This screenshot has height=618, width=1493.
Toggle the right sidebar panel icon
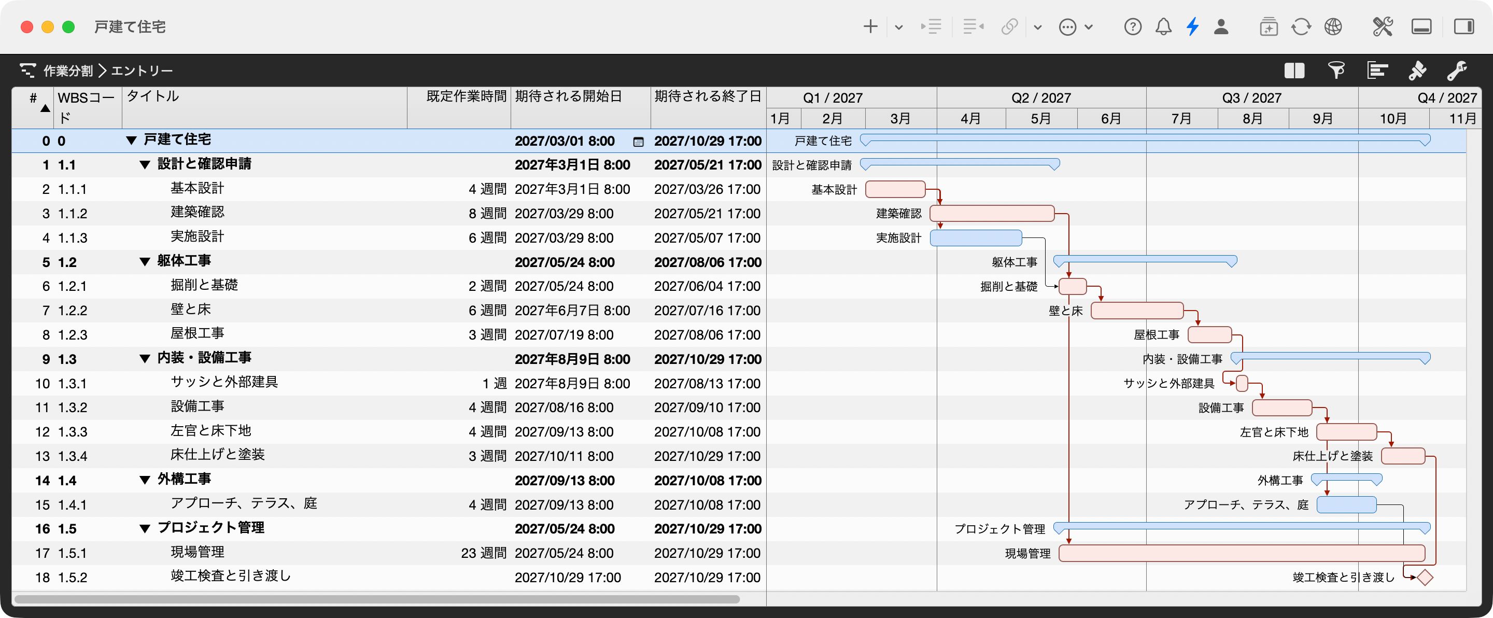[x=1463, y=26]
